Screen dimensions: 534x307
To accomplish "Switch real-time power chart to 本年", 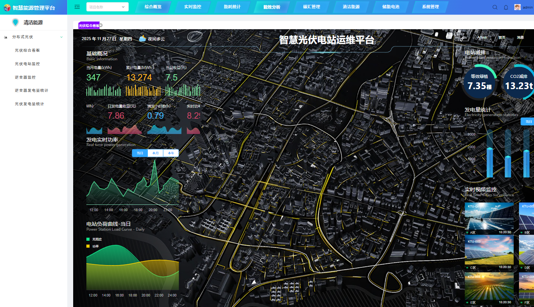I will tap(171, 153).
